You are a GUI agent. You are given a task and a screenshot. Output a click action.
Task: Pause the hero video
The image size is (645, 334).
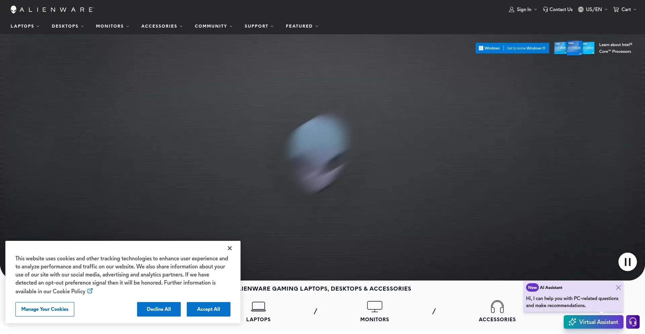point(628,262)
